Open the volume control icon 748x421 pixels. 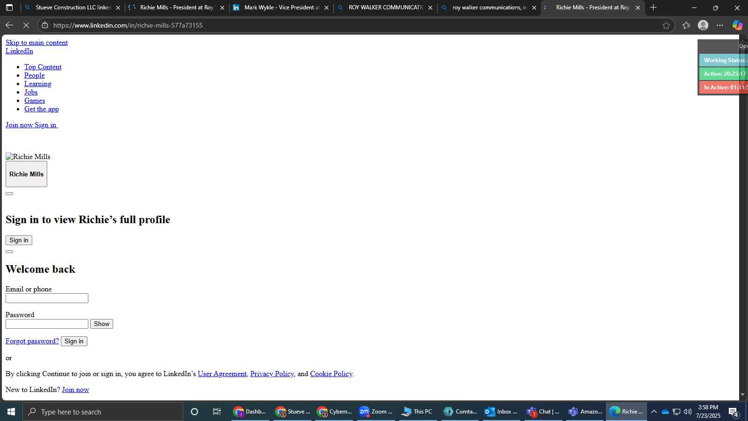tap(687, 412)
